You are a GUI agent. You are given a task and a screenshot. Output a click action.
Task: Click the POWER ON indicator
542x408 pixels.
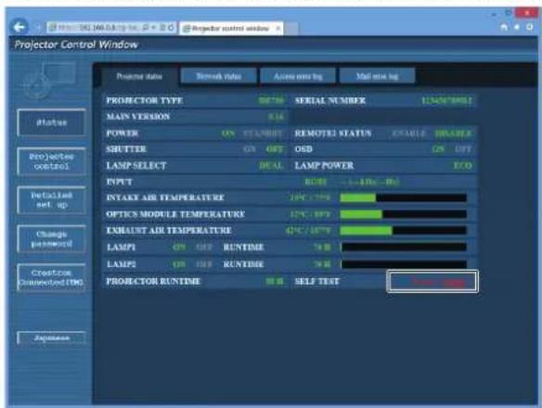(x=228, y=134)
